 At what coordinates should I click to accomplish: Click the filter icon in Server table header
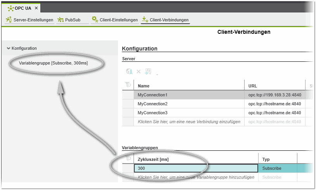click(128, 85)
